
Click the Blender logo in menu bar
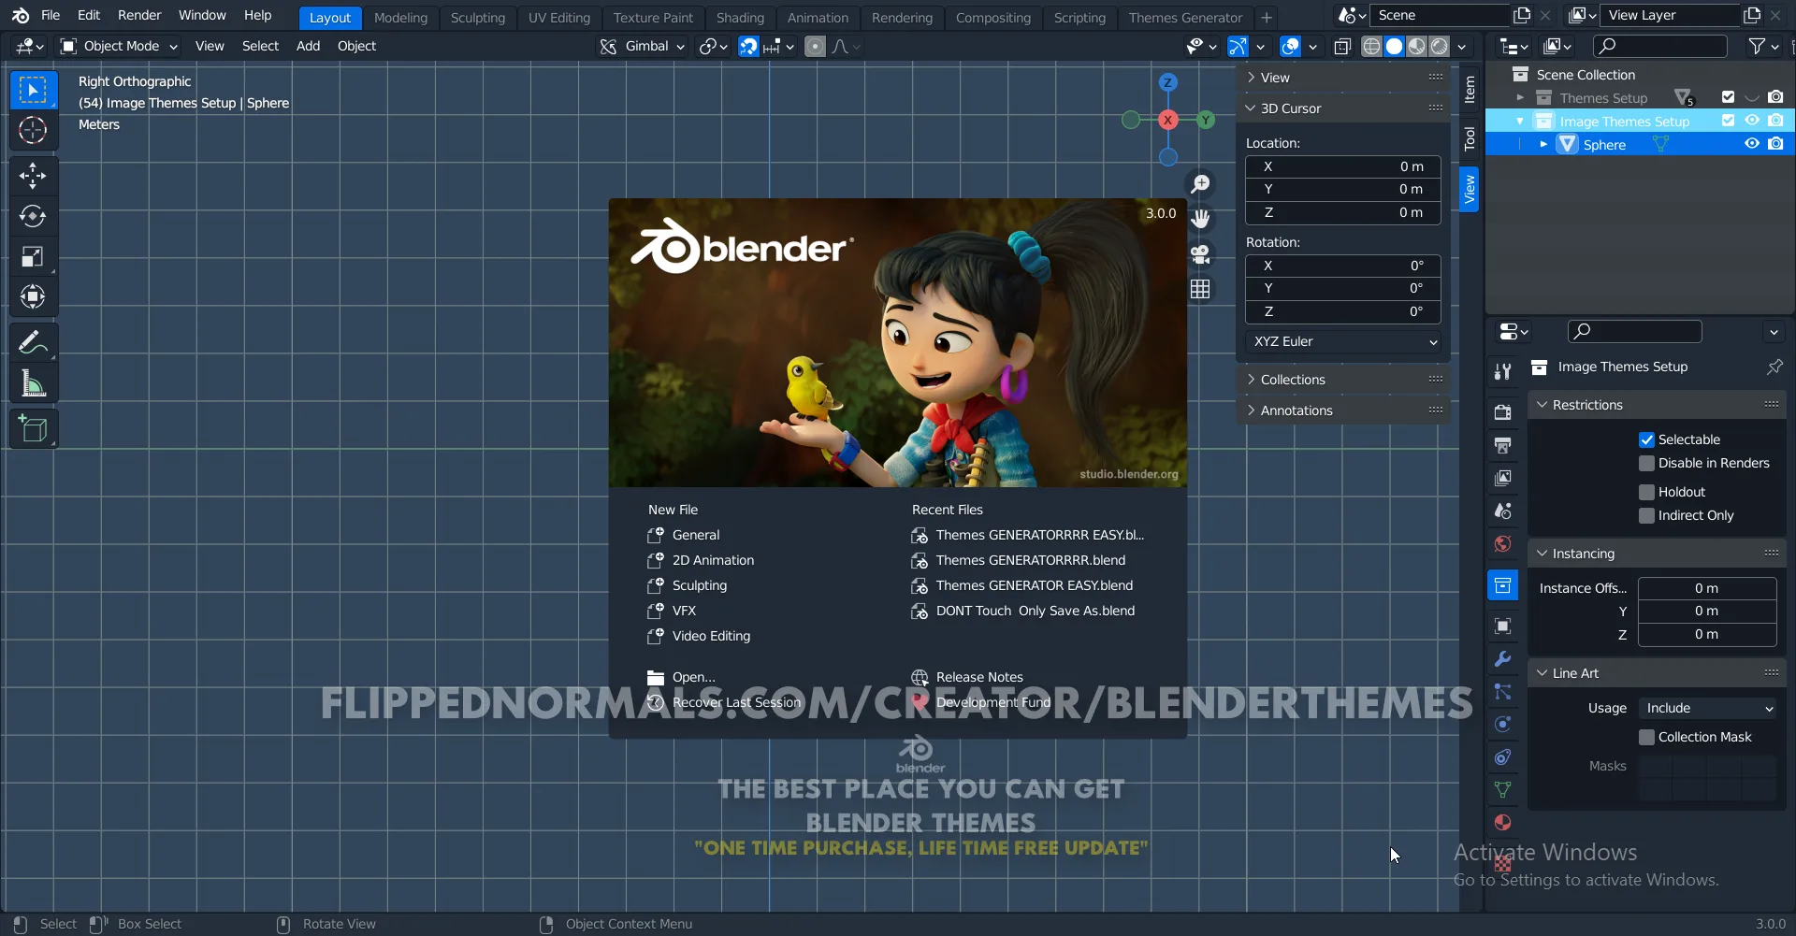tap(21, 16)
